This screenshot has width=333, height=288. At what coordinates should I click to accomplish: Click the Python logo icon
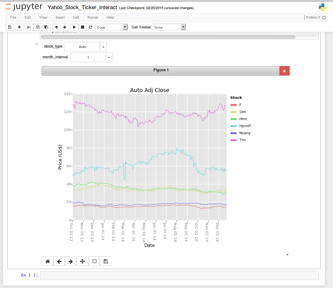pyautogui.click(x=322, y=7)
